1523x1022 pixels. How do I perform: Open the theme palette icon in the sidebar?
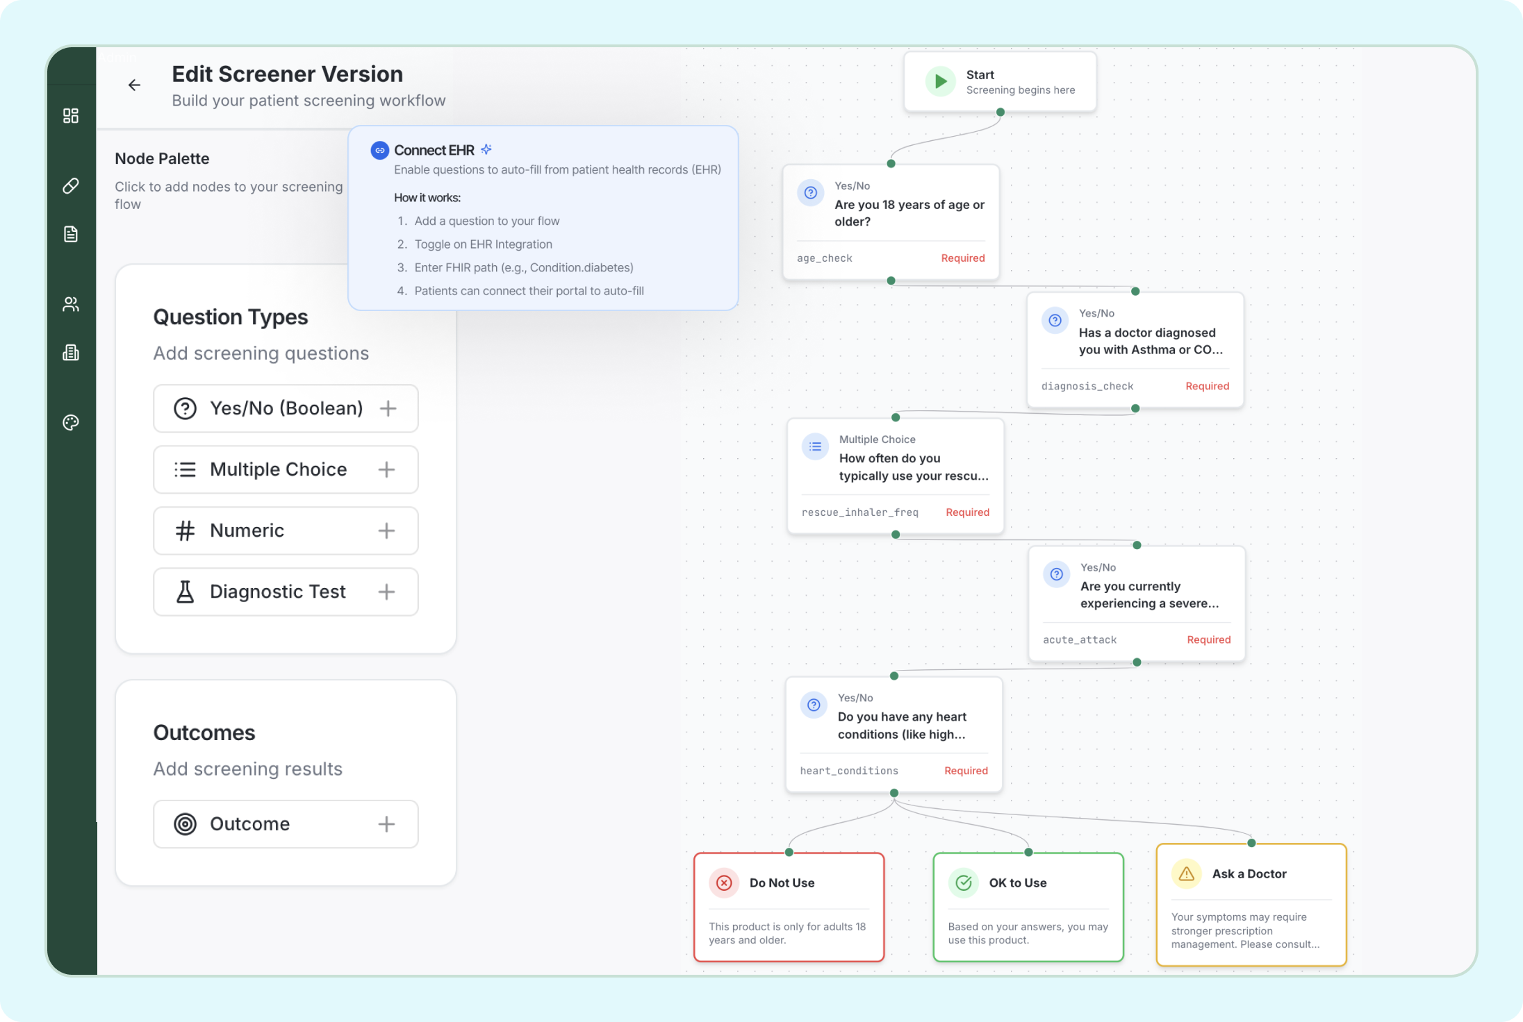click(x=70, y=421)
